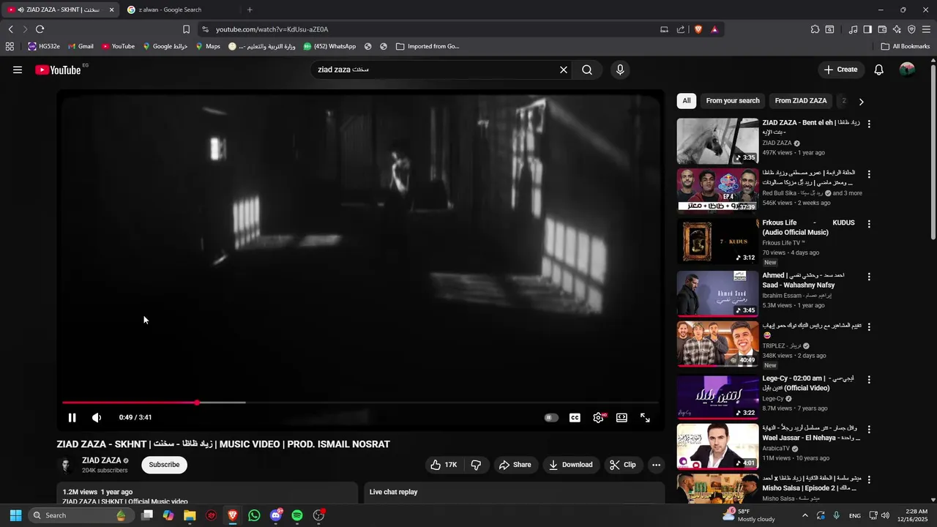
Task: Select the All filter chip
Action: pyautogui.click(x=687, y=101)
